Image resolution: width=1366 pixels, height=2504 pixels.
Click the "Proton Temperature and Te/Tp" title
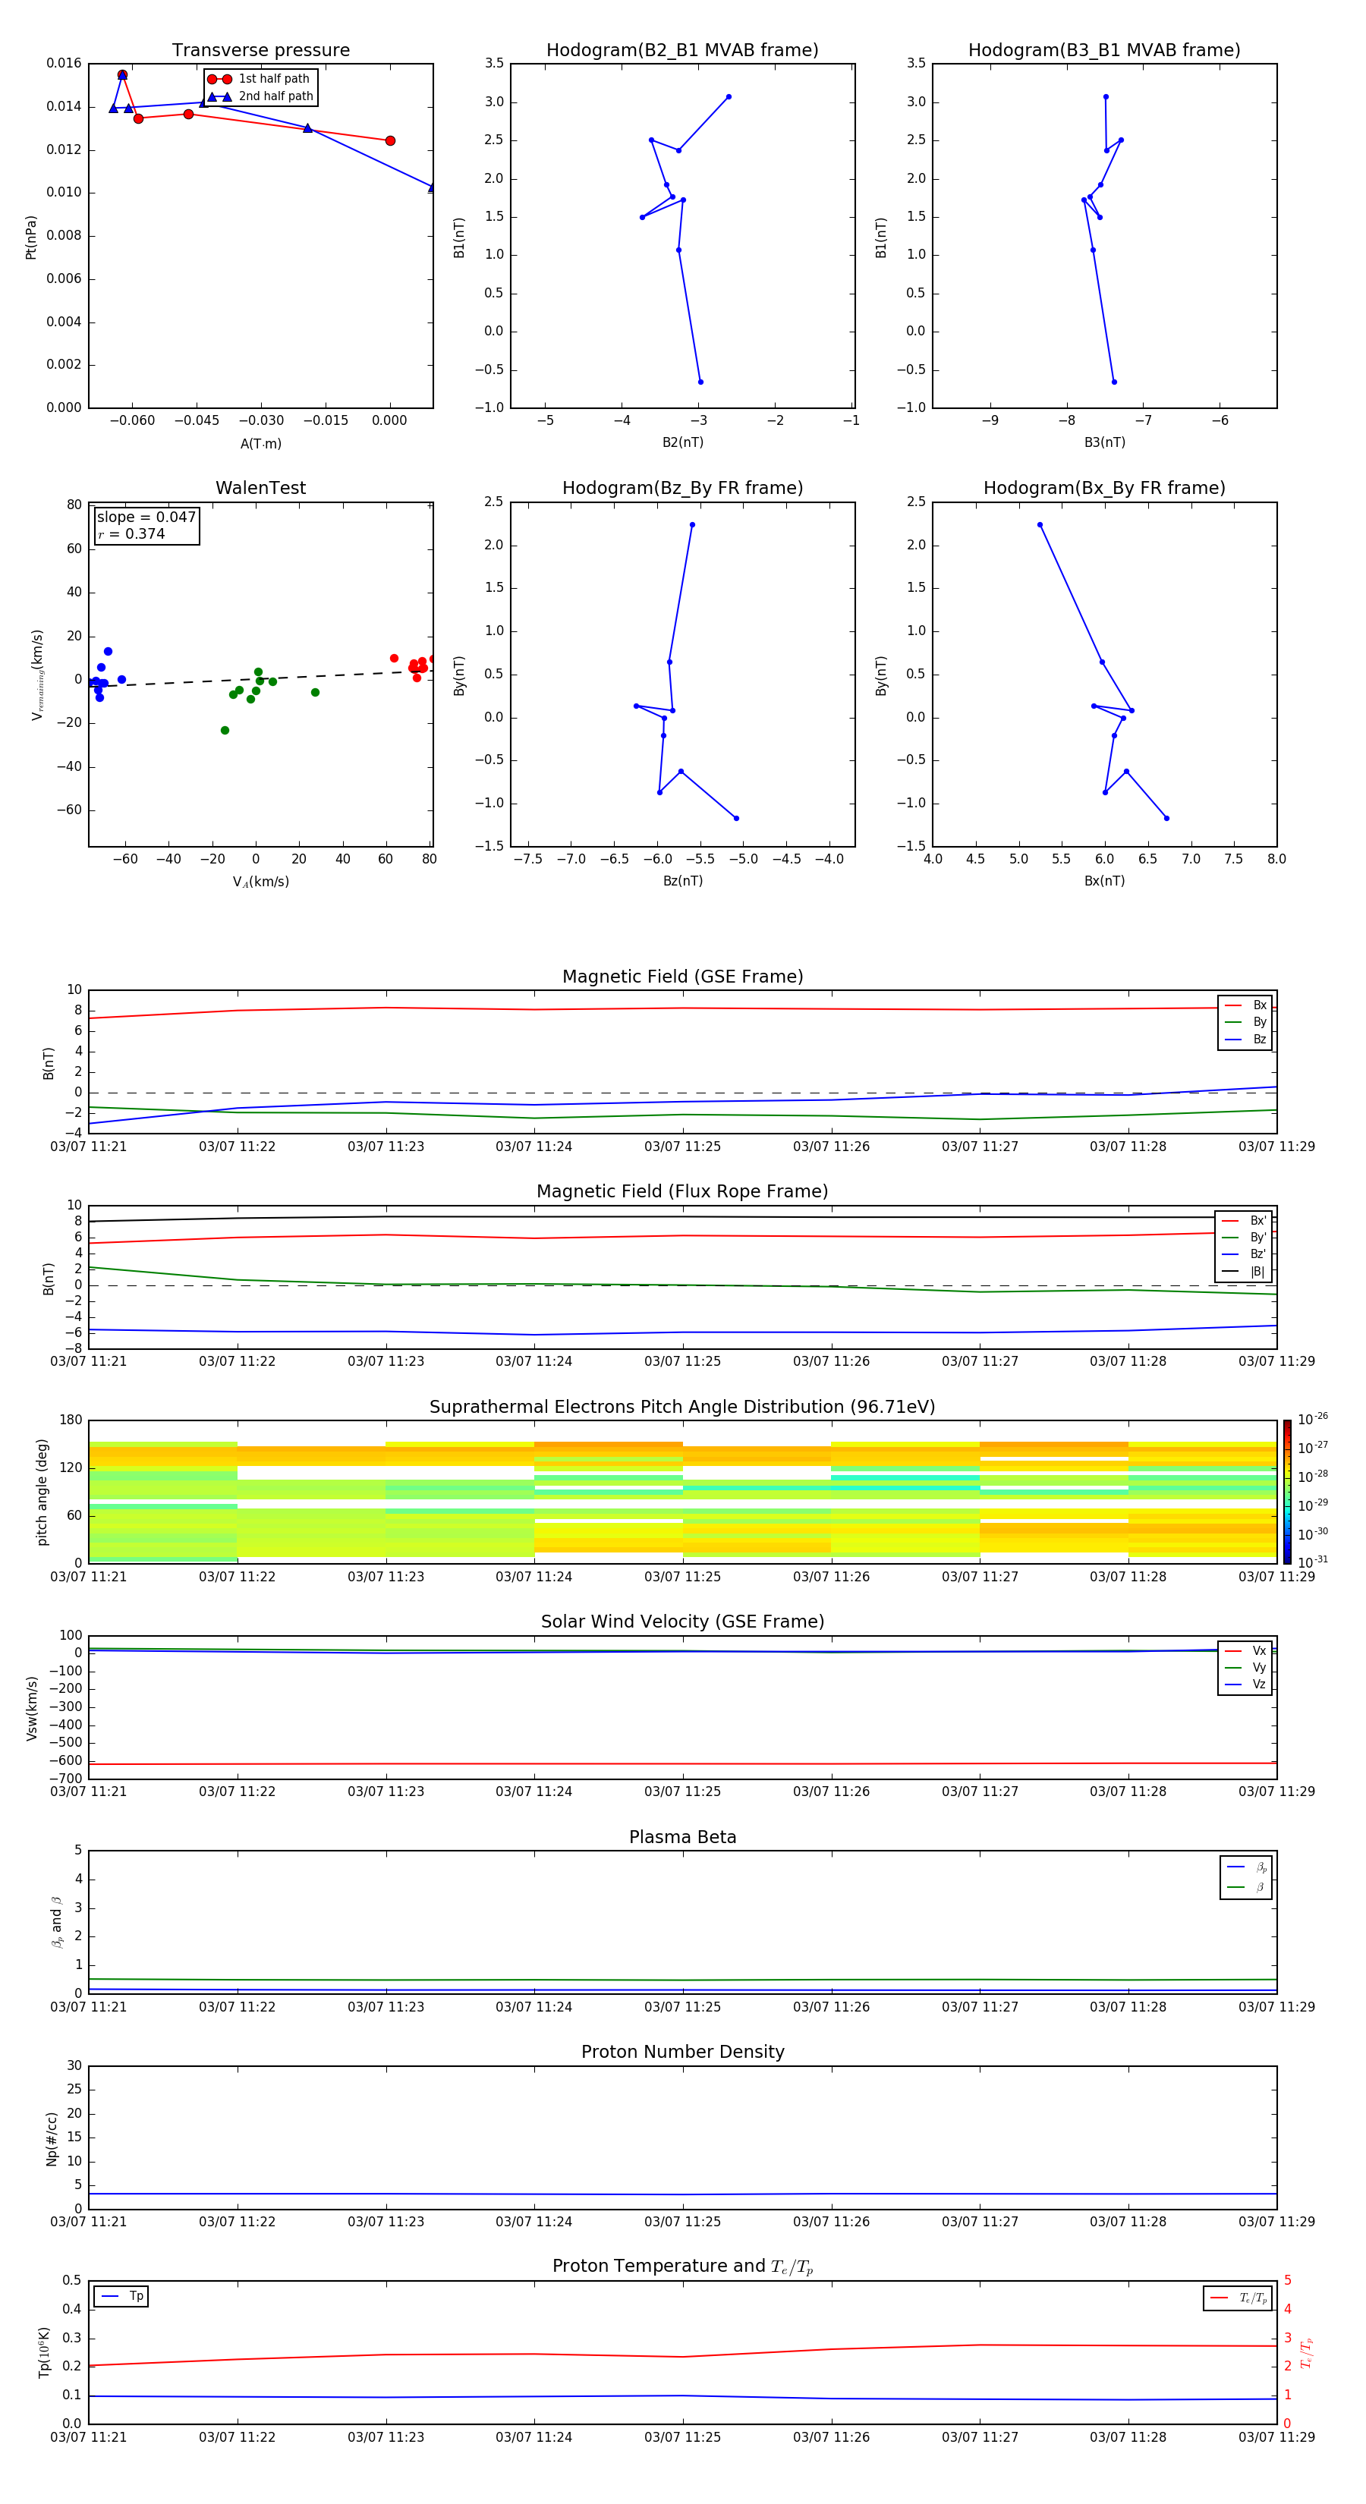682,2266
